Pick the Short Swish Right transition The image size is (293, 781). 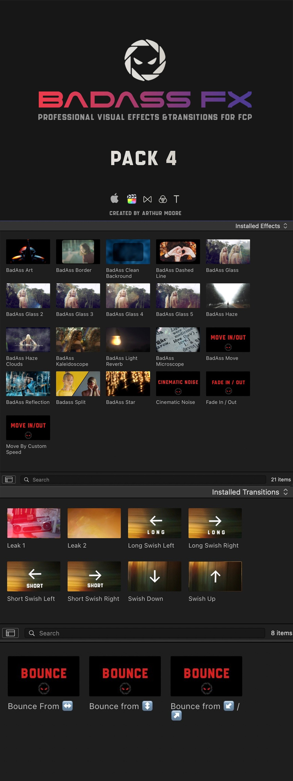94,576
